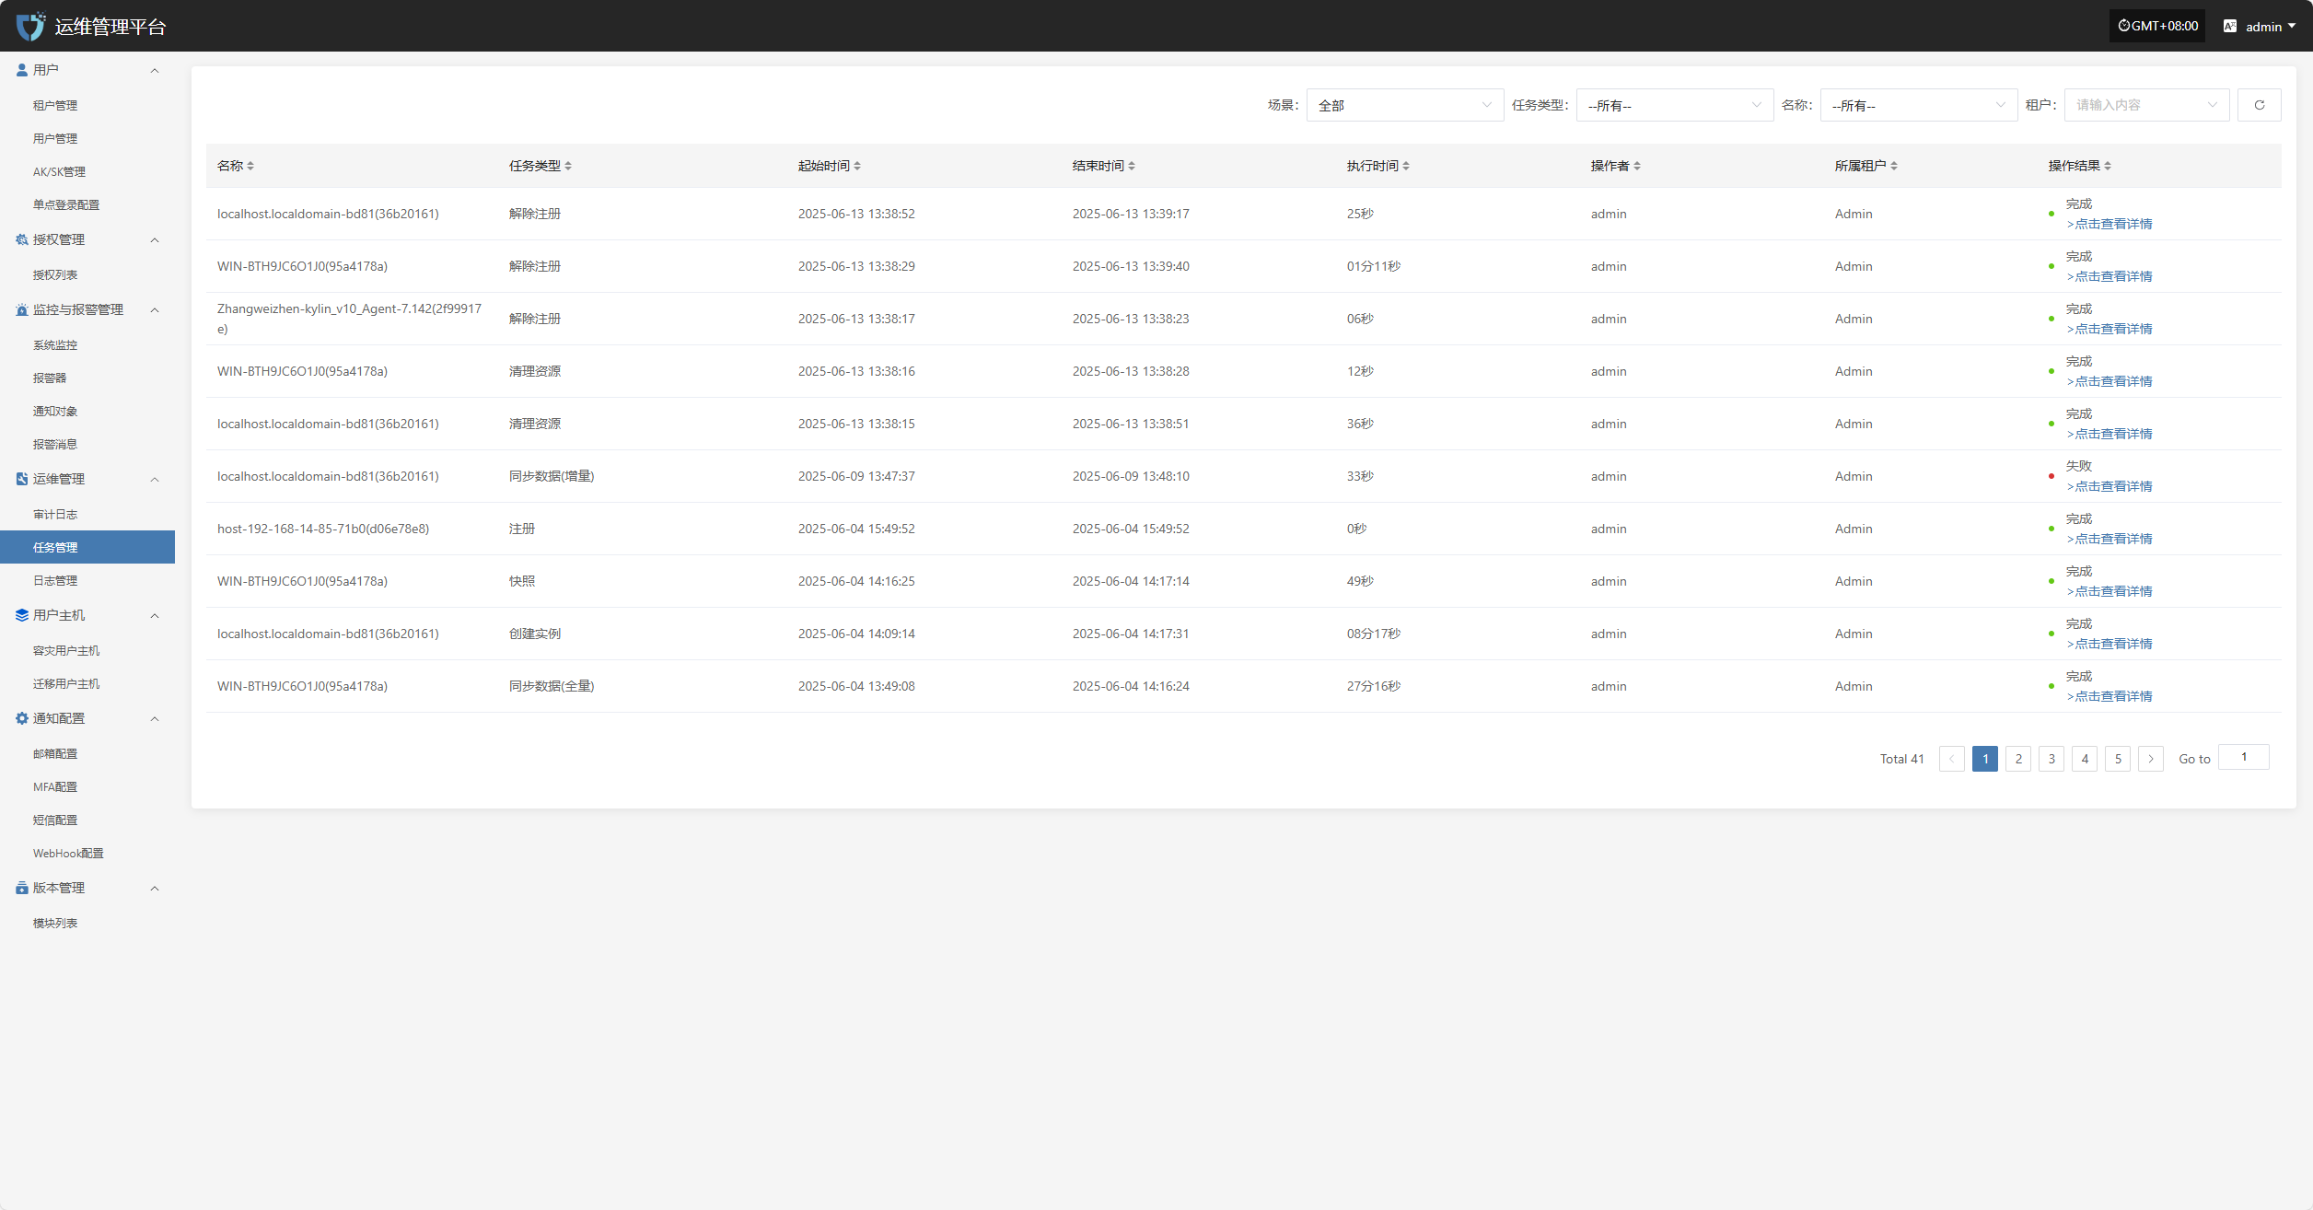Image resolution: width=2313 pixels, height=1210 pixels.
Task: Collapse the 用户主机 section chevron
Action: click(155, 615)
